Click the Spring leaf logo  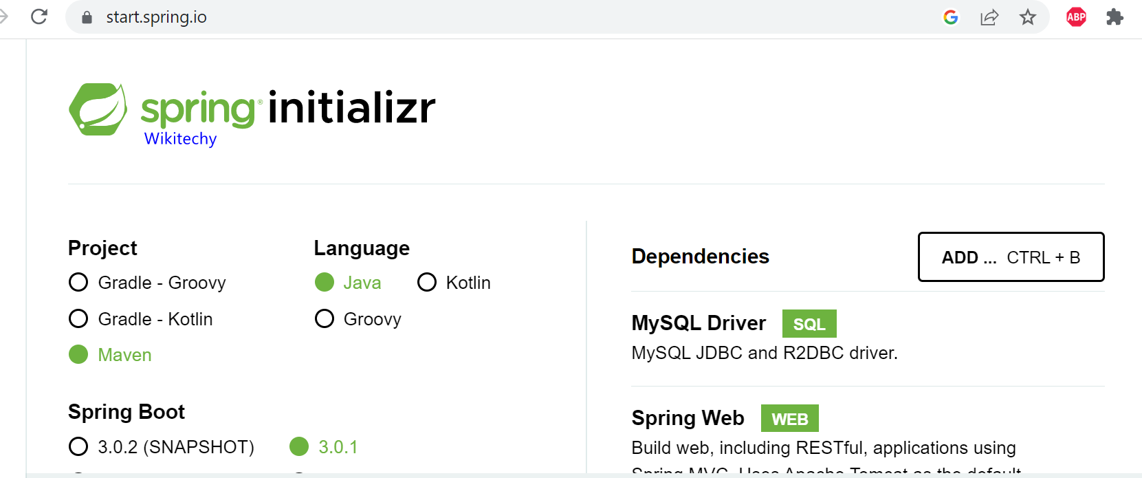click(98, 109)
